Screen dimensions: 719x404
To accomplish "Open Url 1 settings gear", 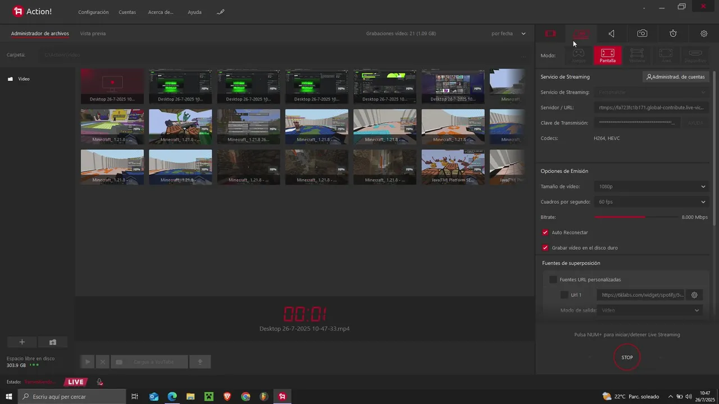I will pyautogui.click(x=694, y=295).
